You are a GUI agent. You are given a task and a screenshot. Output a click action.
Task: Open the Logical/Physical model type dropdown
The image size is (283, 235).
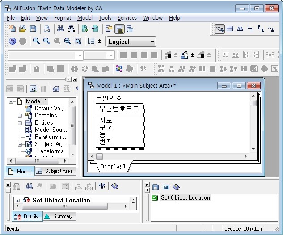point(131,42)
